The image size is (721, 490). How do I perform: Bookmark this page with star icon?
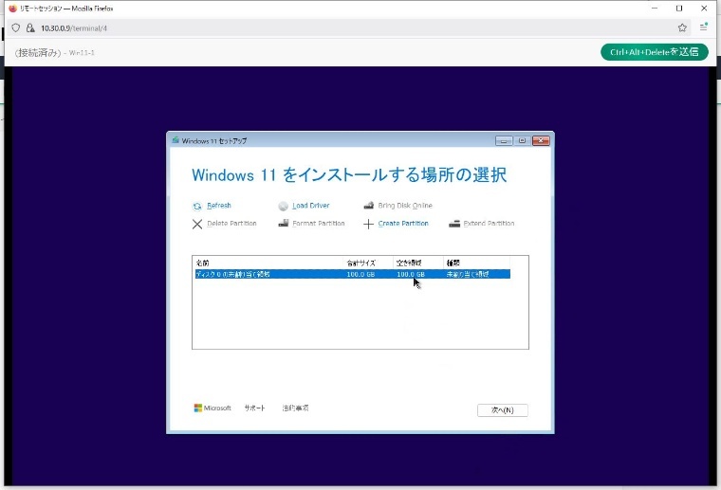[x=682, y=27]
